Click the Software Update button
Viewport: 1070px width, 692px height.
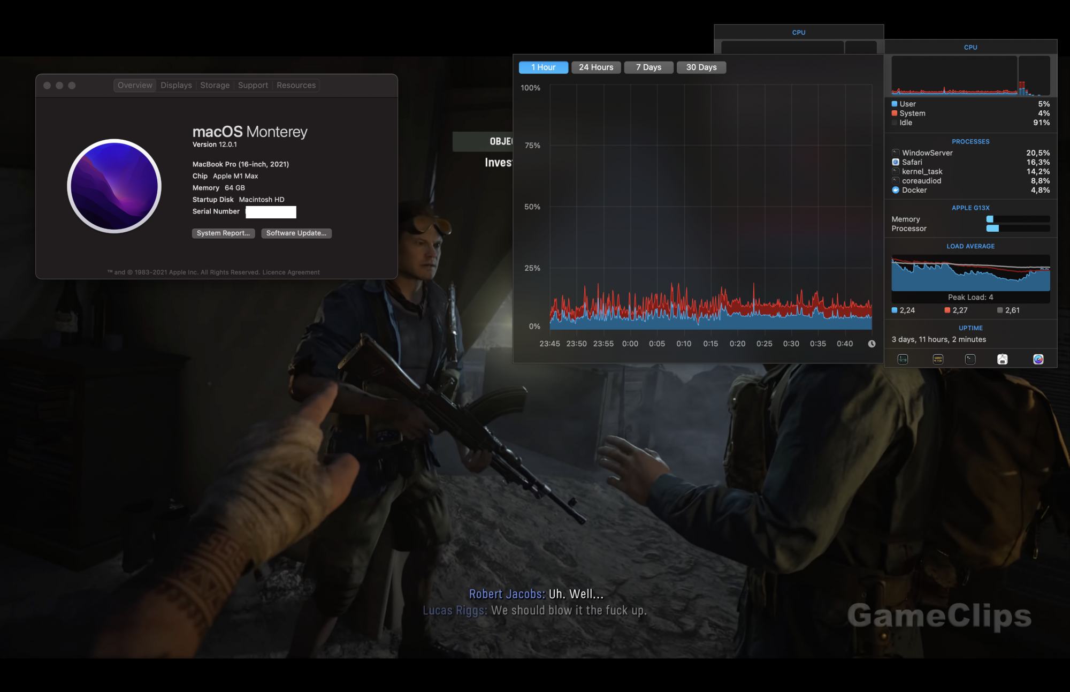pyautogui.click(x=296, y=233)
